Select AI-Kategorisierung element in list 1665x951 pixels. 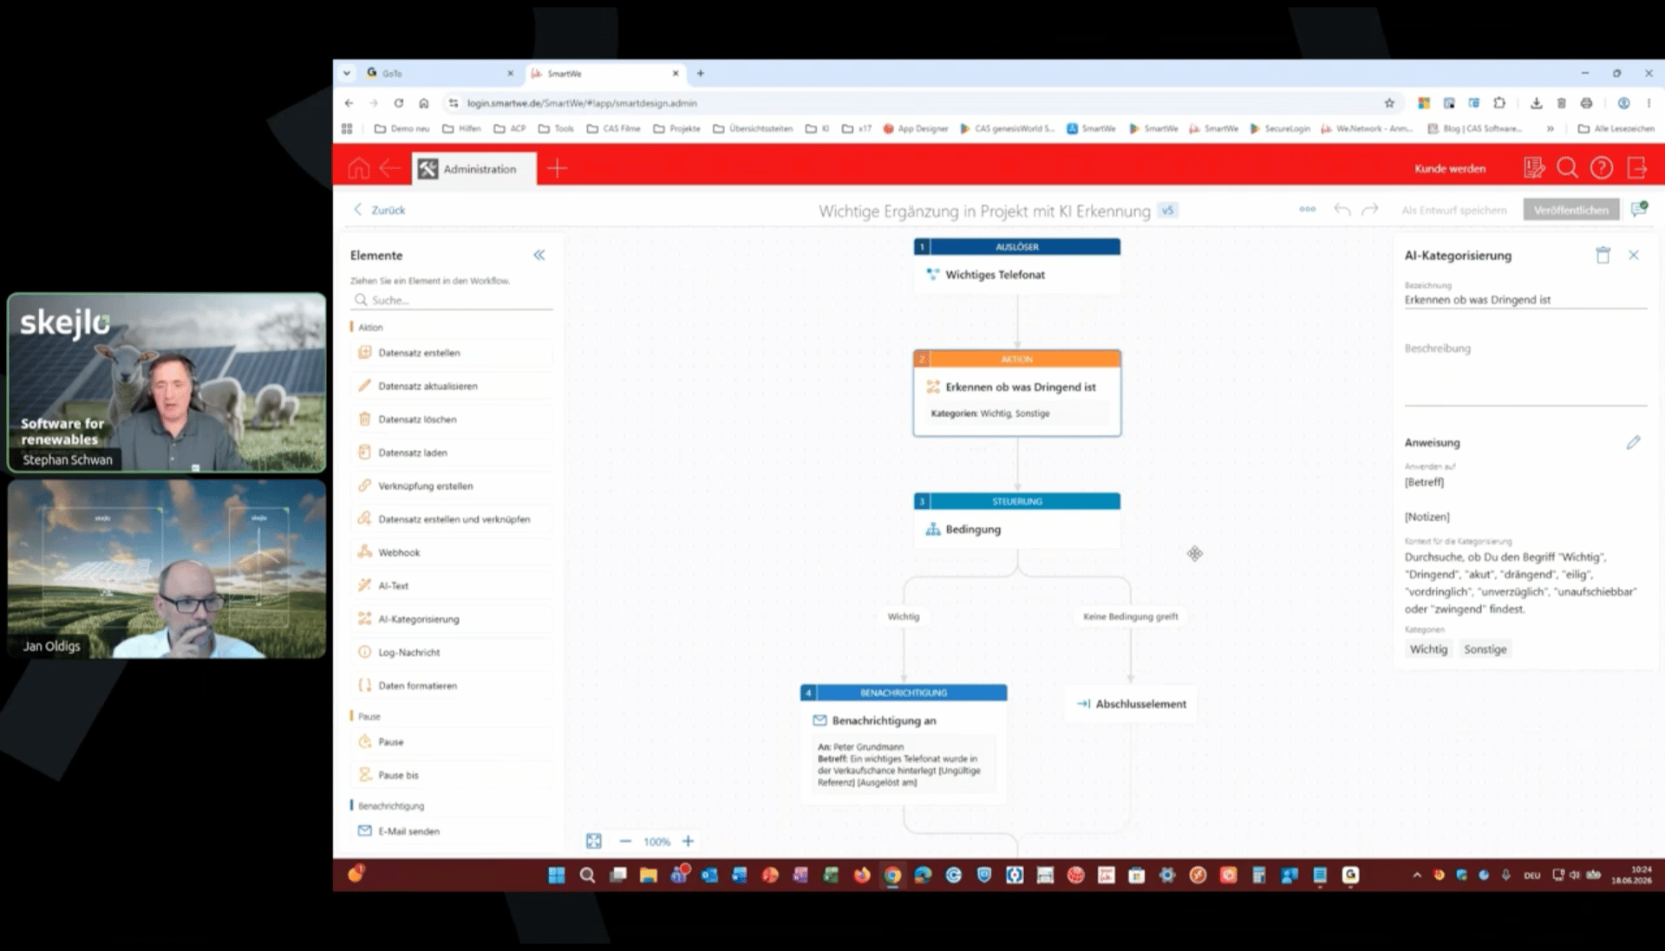452,619
